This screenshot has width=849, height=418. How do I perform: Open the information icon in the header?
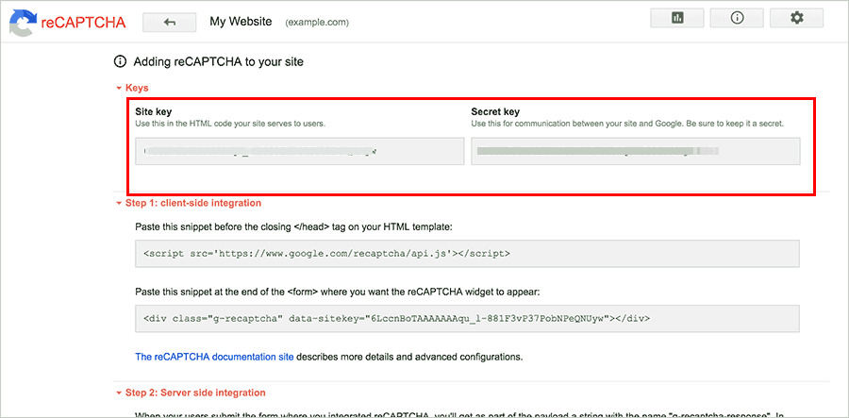[x=737, y=18]
